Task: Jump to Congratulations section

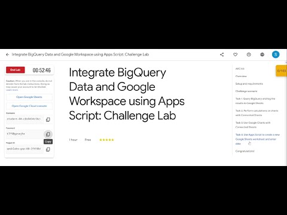Action: [x=245, y=151]
